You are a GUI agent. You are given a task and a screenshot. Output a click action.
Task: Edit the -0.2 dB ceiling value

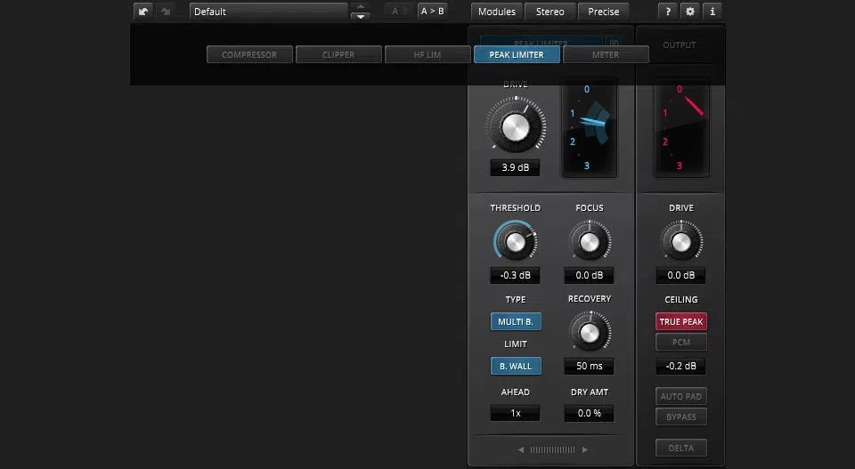681,366
